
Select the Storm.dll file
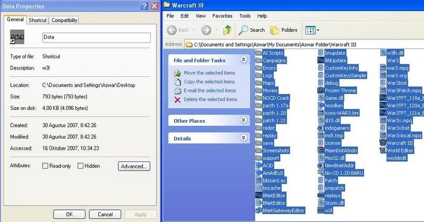(x=334, y=203)
